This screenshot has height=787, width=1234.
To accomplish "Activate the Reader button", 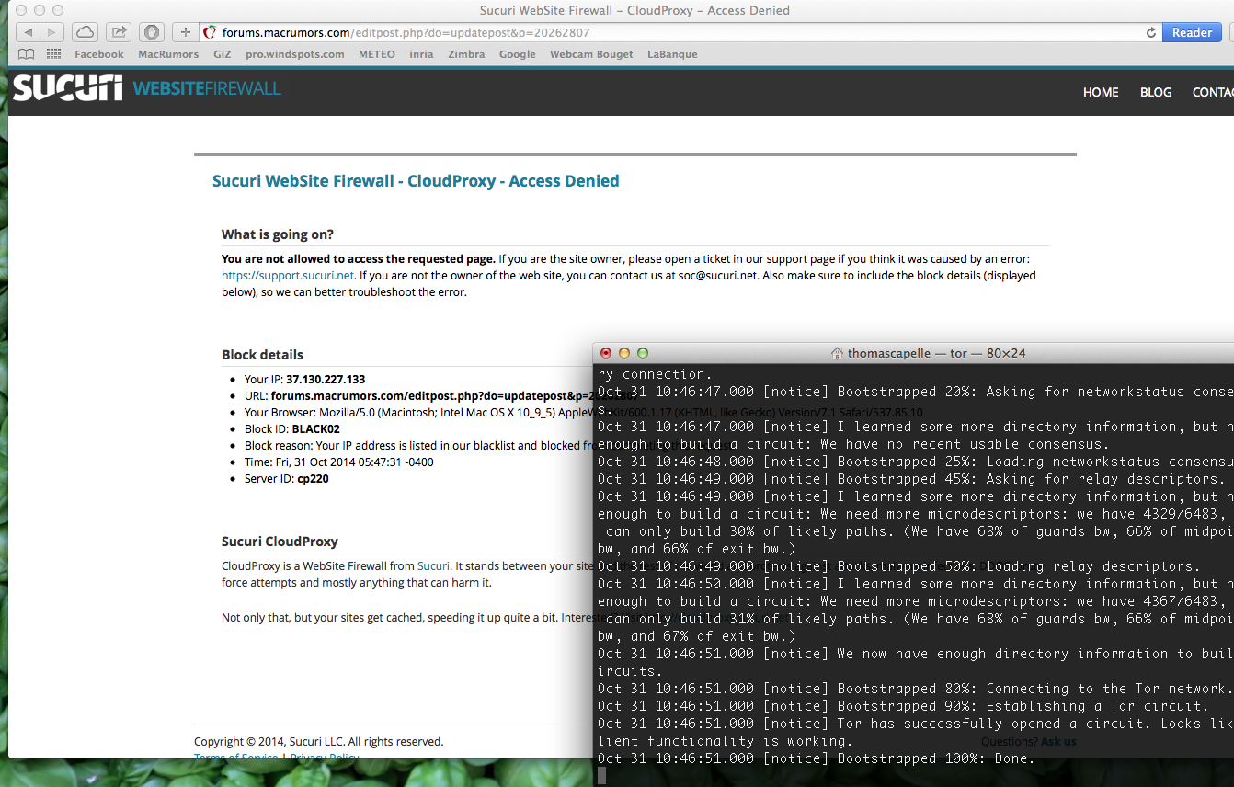I will click(x=1192, y=32).
